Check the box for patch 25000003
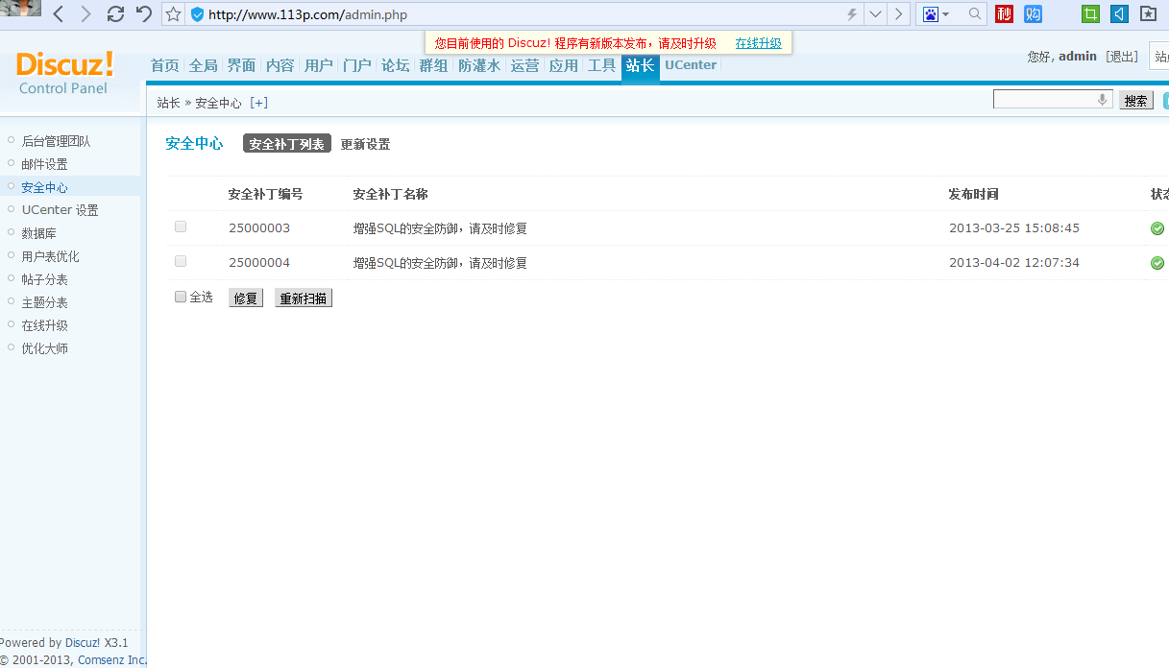Viewport: 1169px width, 668px height. tap(181, 227)
